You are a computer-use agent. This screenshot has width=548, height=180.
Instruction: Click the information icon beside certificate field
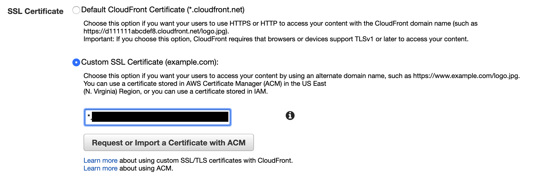click(290, 115)
